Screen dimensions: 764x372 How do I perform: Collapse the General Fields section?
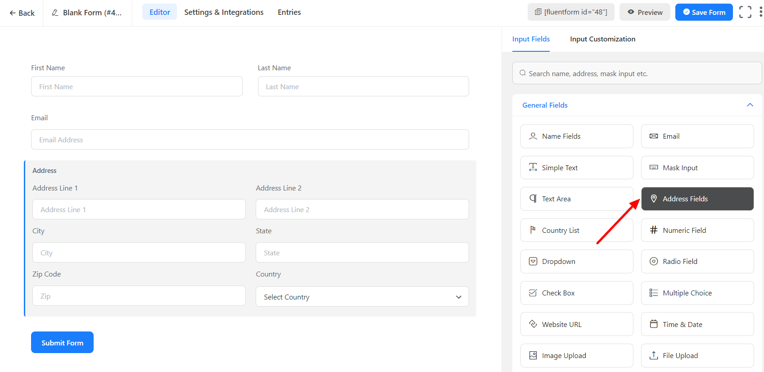click(750, 105)
